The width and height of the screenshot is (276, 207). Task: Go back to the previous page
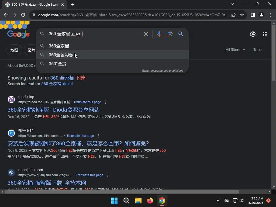click(6, 15)
